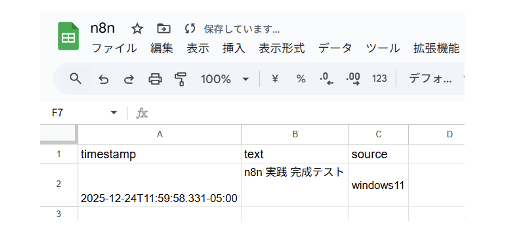Viewport: 505px width, 234px height.
Task: Apply yen currency format
Action: [x=275, y=78]
